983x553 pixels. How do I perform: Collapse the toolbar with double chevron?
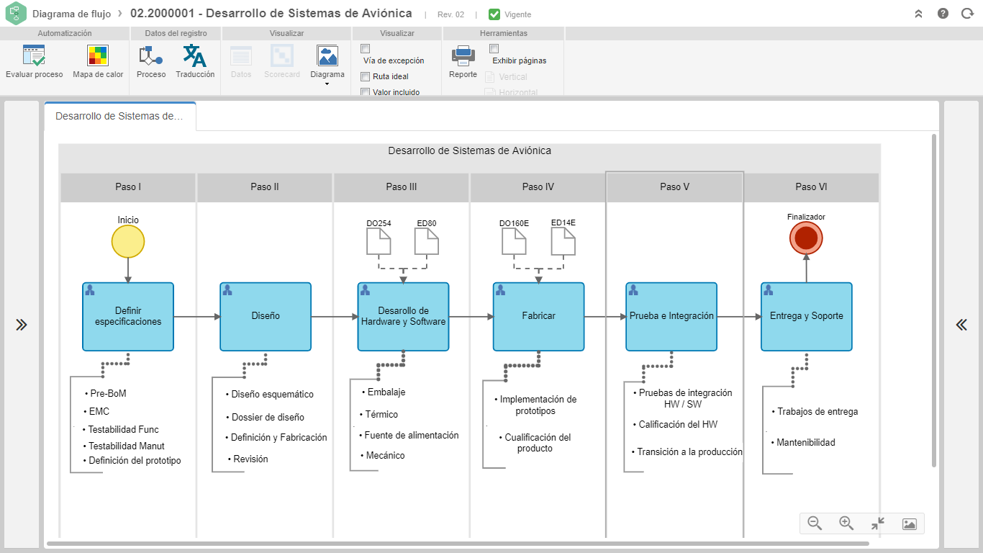918,14
